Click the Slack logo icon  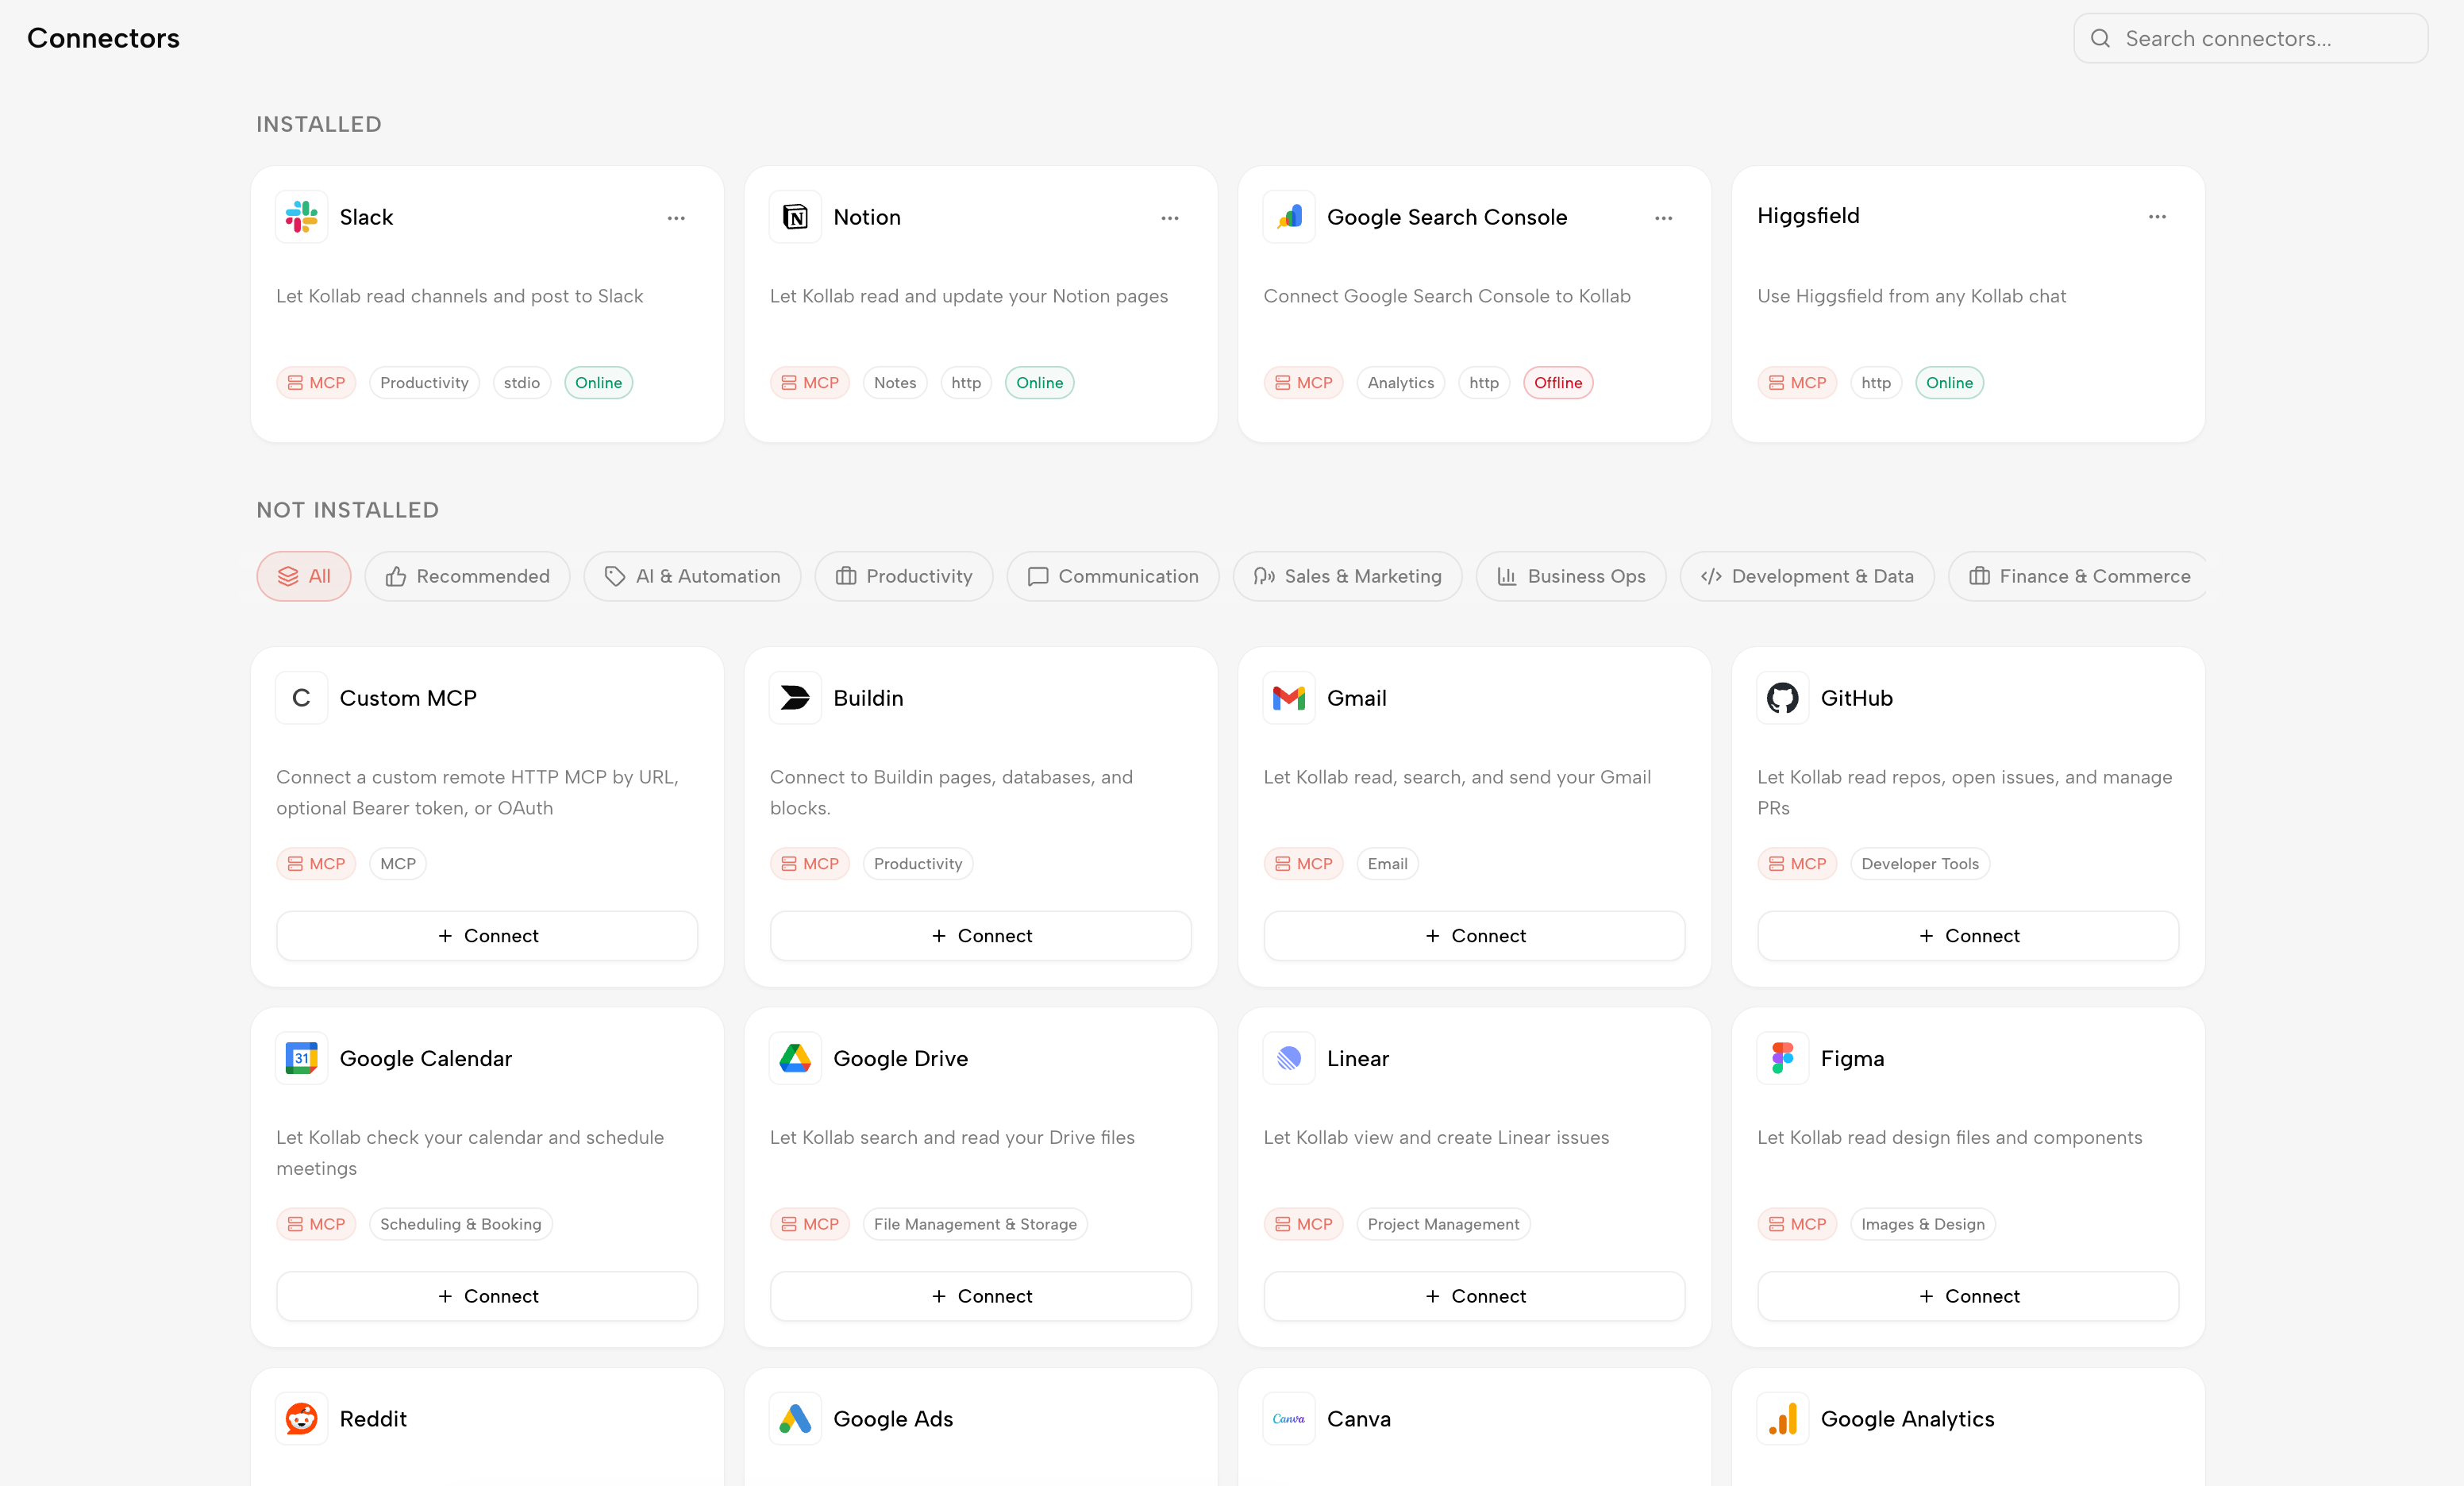coord(301,216)
